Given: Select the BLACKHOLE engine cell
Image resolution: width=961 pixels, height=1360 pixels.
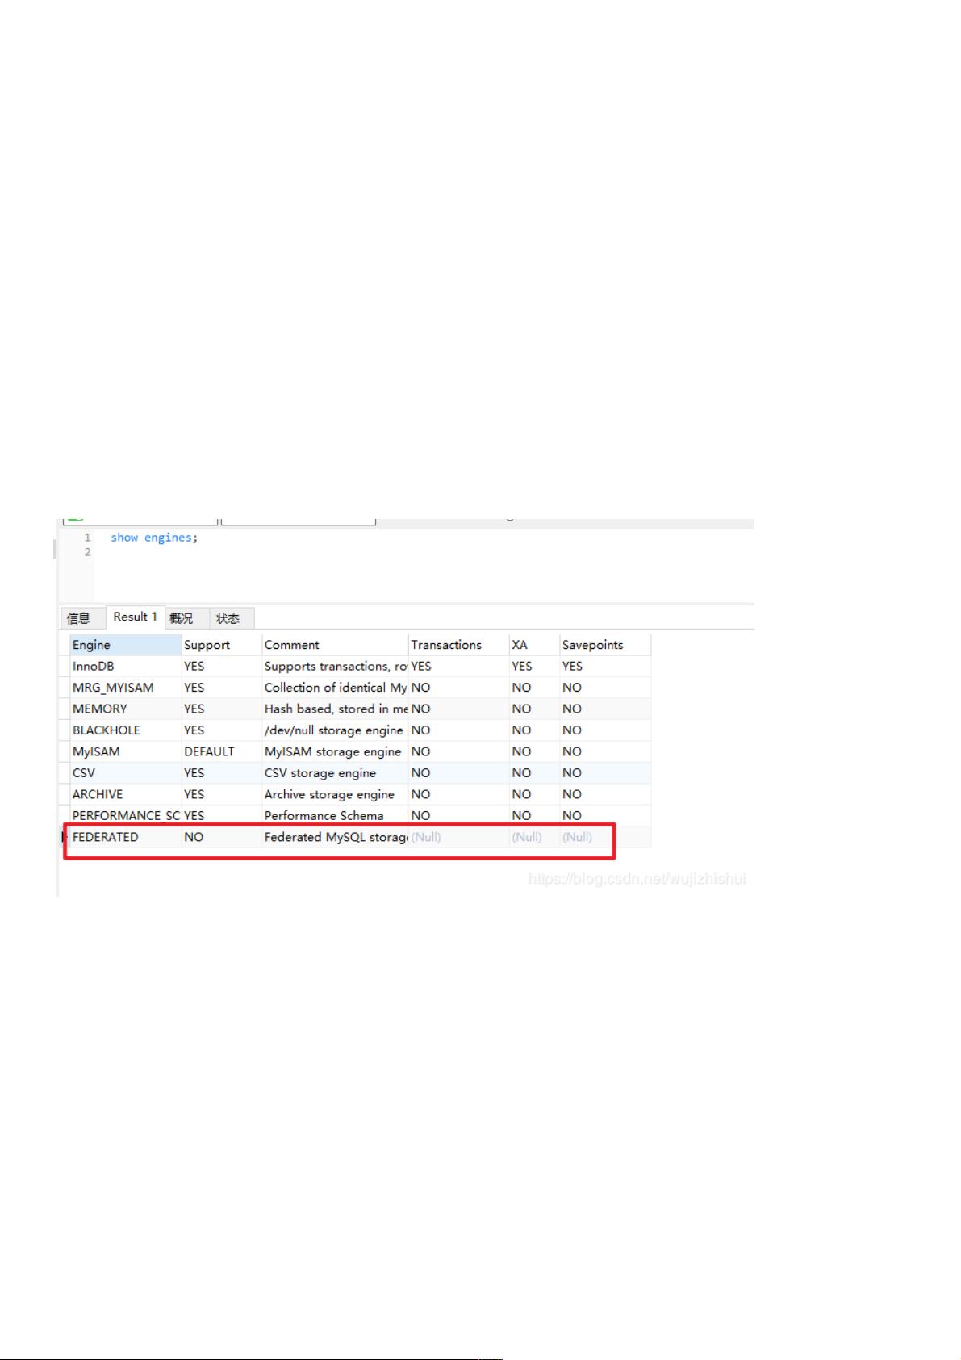Looking at the screenshot, I should (125, 730).
